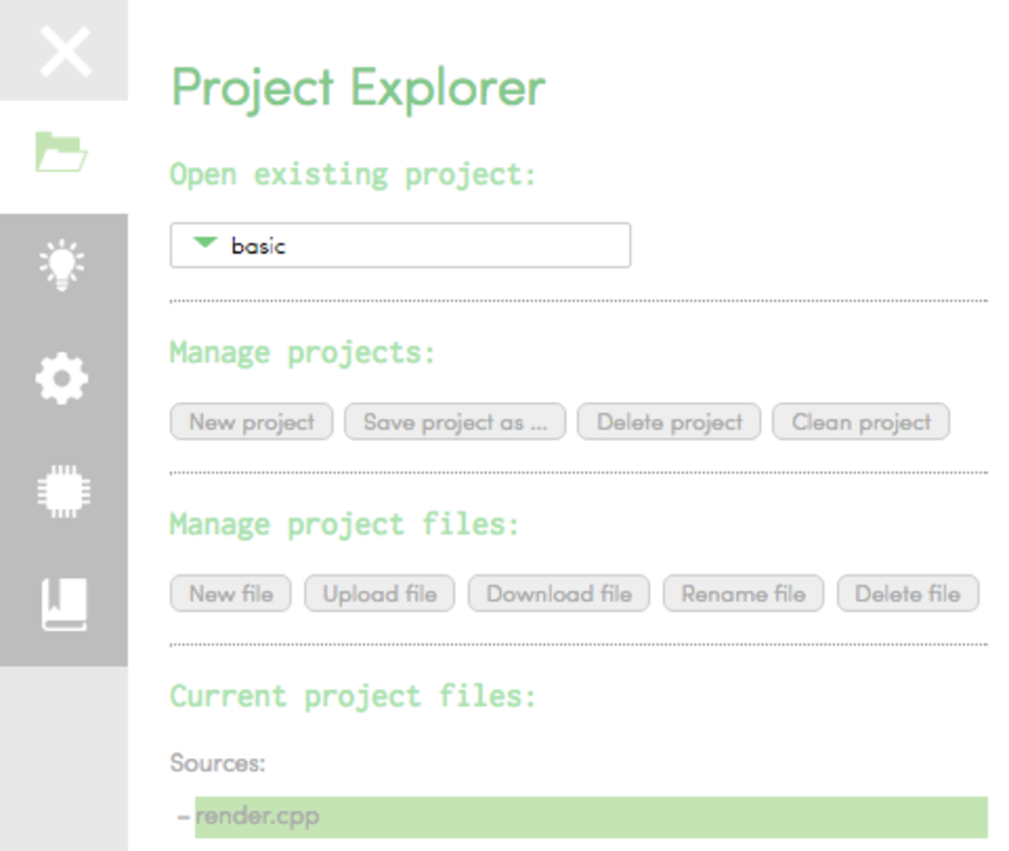
Task: Expand the existing project dropdown arrow
Action: pos(205,244)
